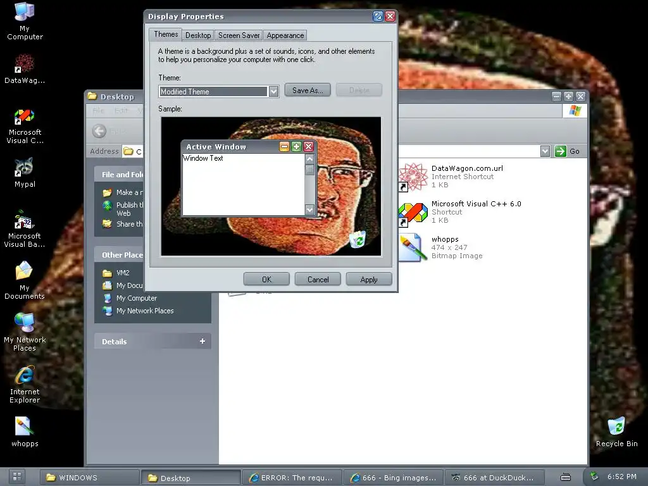The image size is (648, 486).
Task: Click the Apply button
Action: pyautogui.click(x=369, y=279)
